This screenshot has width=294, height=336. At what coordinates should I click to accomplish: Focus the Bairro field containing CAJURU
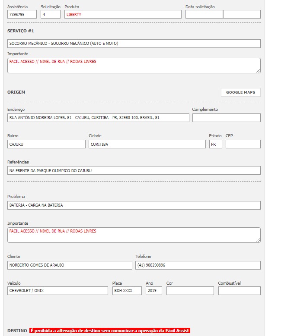click(46, 144)
